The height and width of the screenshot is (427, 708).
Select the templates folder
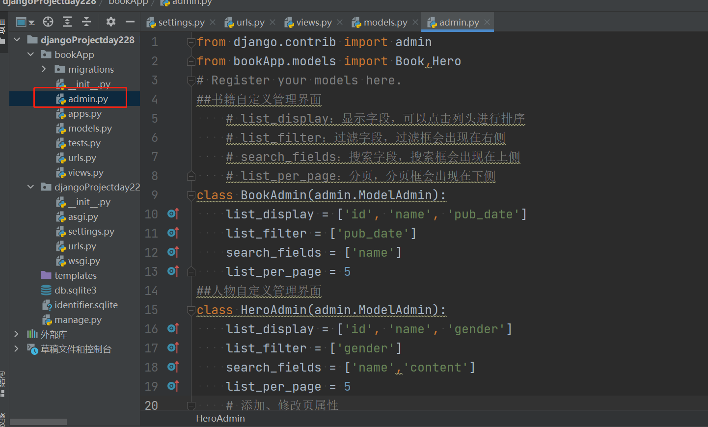point(76,275)
